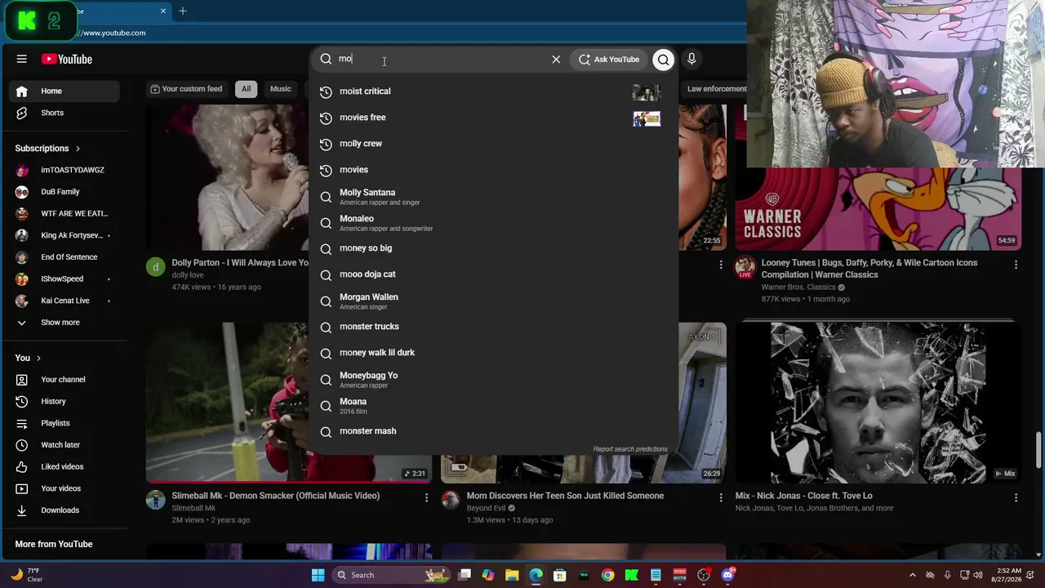Expand the Subscriptions section
Viewport: 1045px width, 588px height.
47,149
